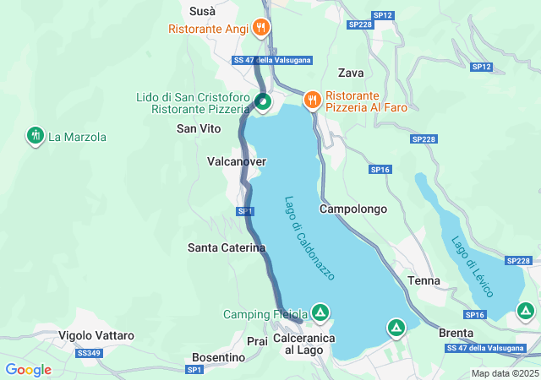Select the campground icon on Lago di Caldonazzo south shore
541x380 pixels.
tap(396, 328)
